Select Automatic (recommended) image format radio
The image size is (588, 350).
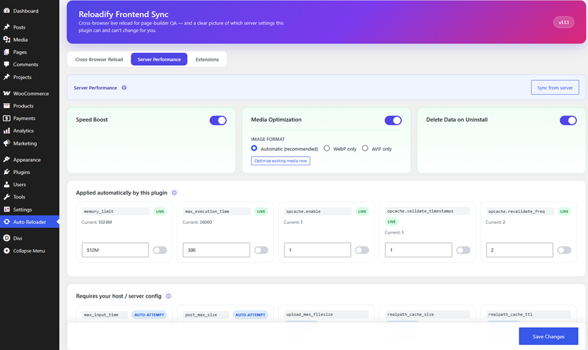click(x=254, y=148)
